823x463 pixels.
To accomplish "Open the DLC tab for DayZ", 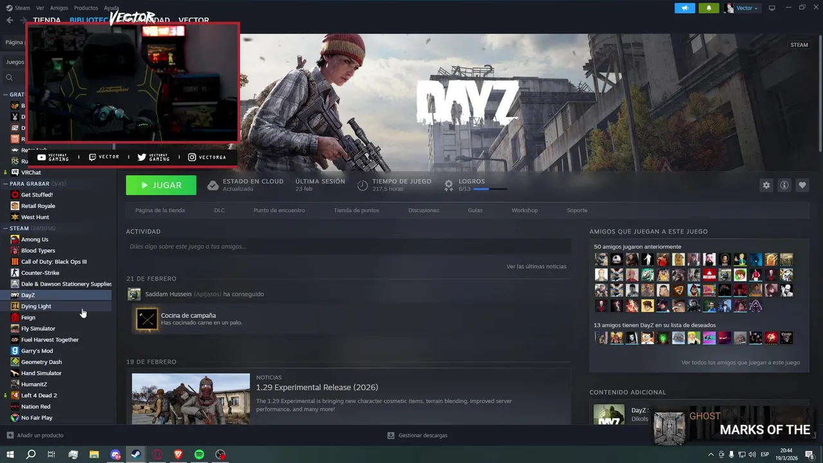I will [219, 210].
